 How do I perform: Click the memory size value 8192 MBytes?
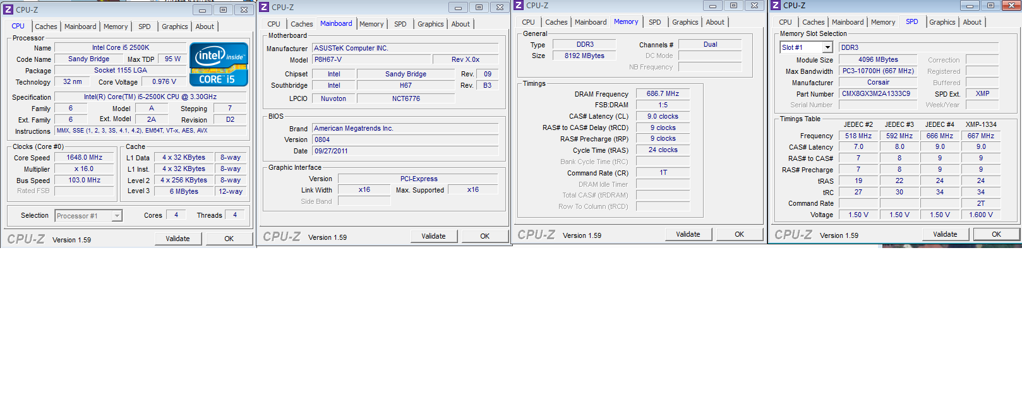coord(584,56)
